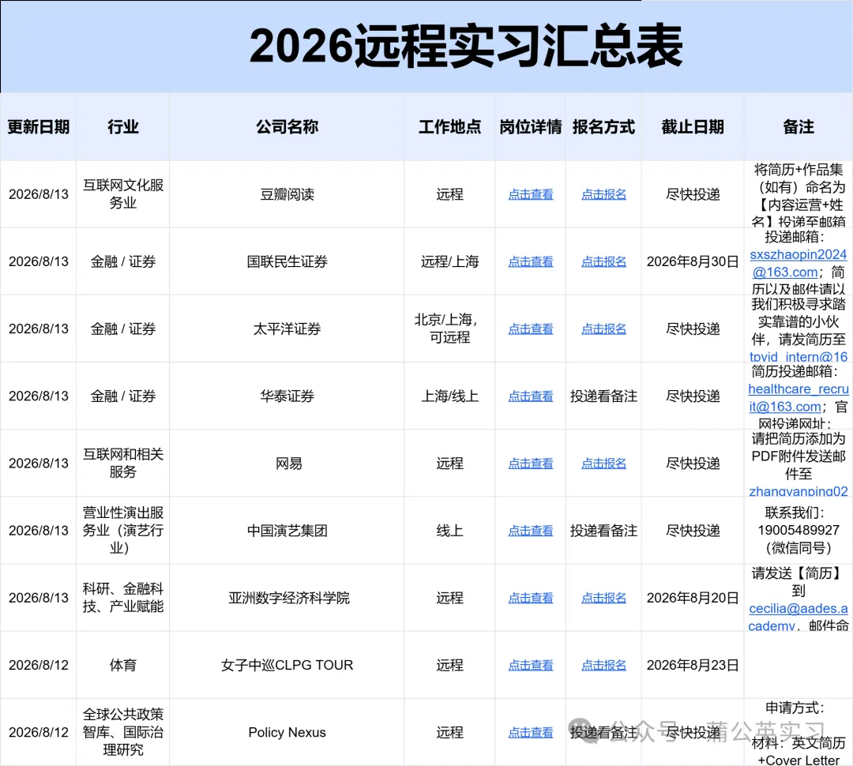
Task: Select the 亚洲数字经济科学院 company cell
Action: (287, 598)
